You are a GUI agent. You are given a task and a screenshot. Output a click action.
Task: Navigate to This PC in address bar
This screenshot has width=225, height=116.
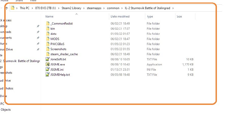point(25,8)
